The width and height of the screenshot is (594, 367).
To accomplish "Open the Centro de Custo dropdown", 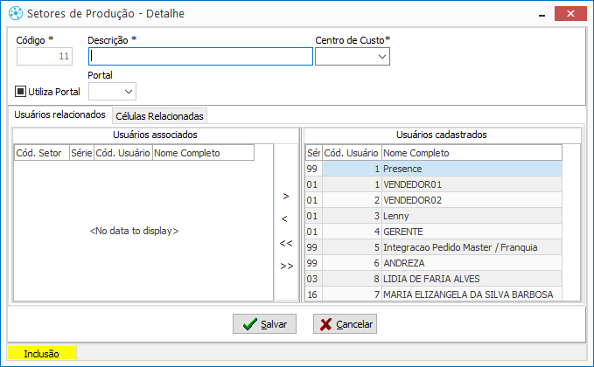I will click(353, 57).
